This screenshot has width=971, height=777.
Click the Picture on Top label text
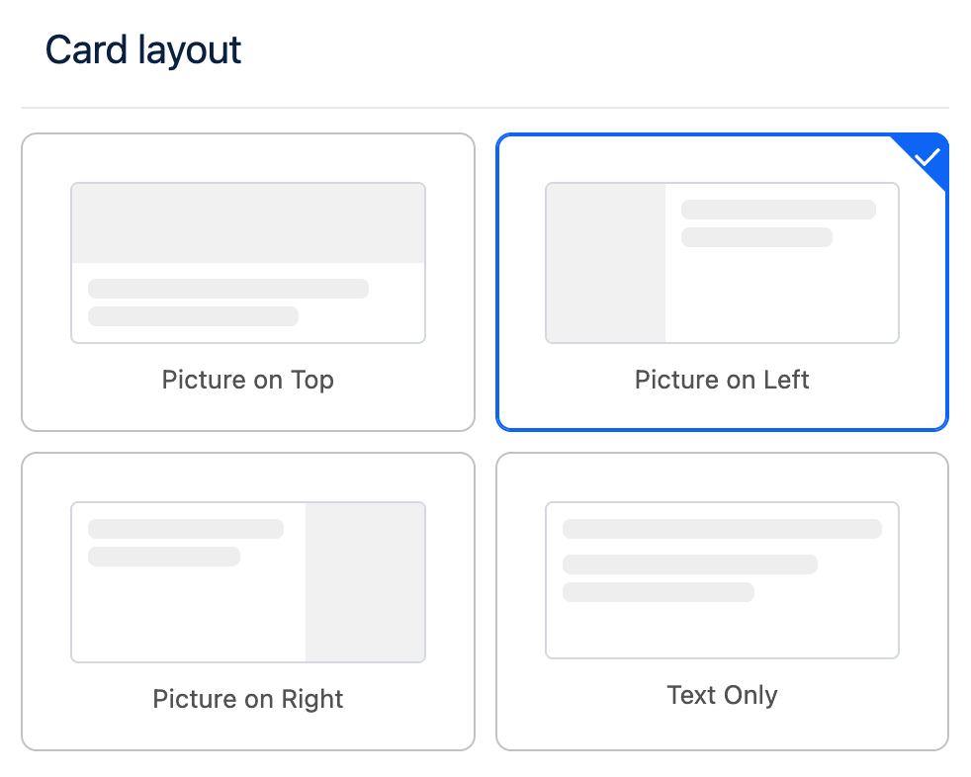click(x=247, y=380)
